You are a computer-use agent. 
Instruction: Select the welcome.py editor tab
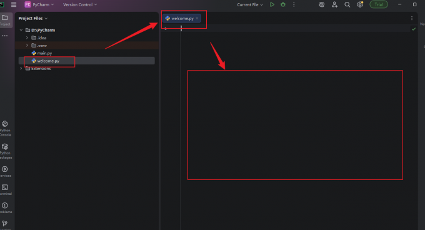(180, 18)
